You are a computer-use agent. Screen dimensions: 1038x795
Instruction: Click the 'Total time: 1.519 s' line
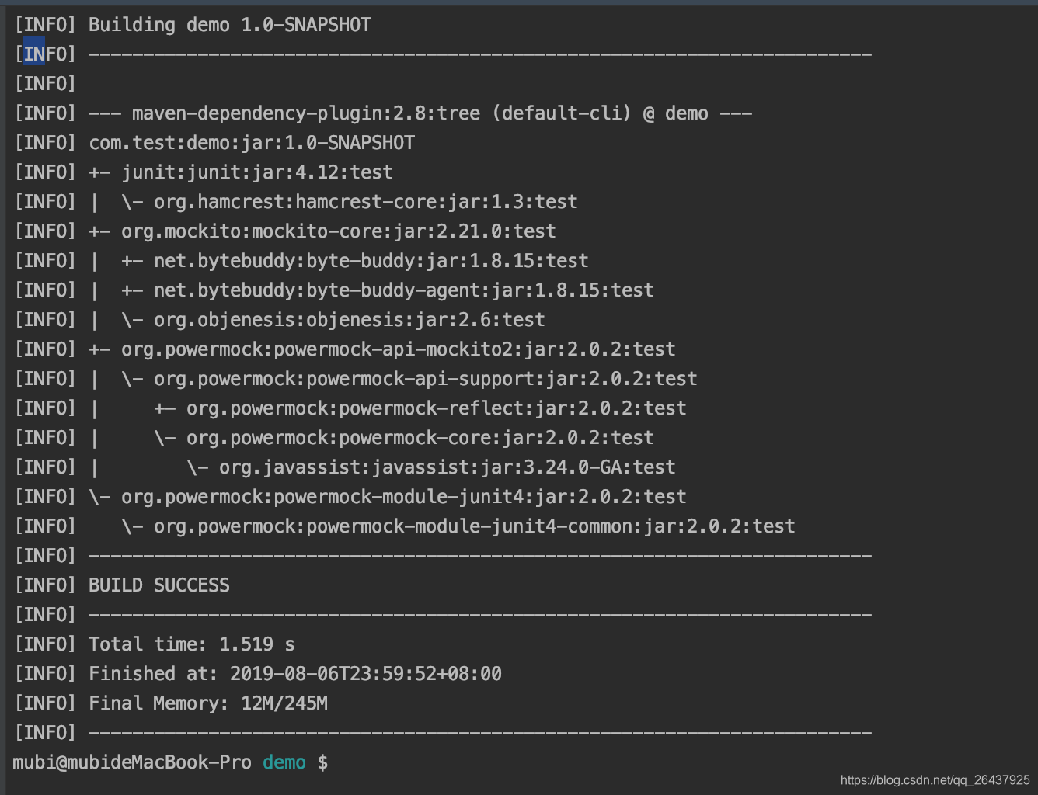[x=192, y=644]
